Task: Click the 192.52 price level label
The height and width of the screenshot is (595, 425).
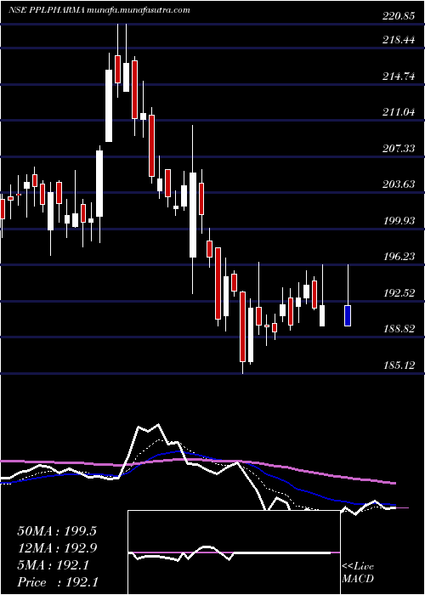Action: tap(399, 293)
